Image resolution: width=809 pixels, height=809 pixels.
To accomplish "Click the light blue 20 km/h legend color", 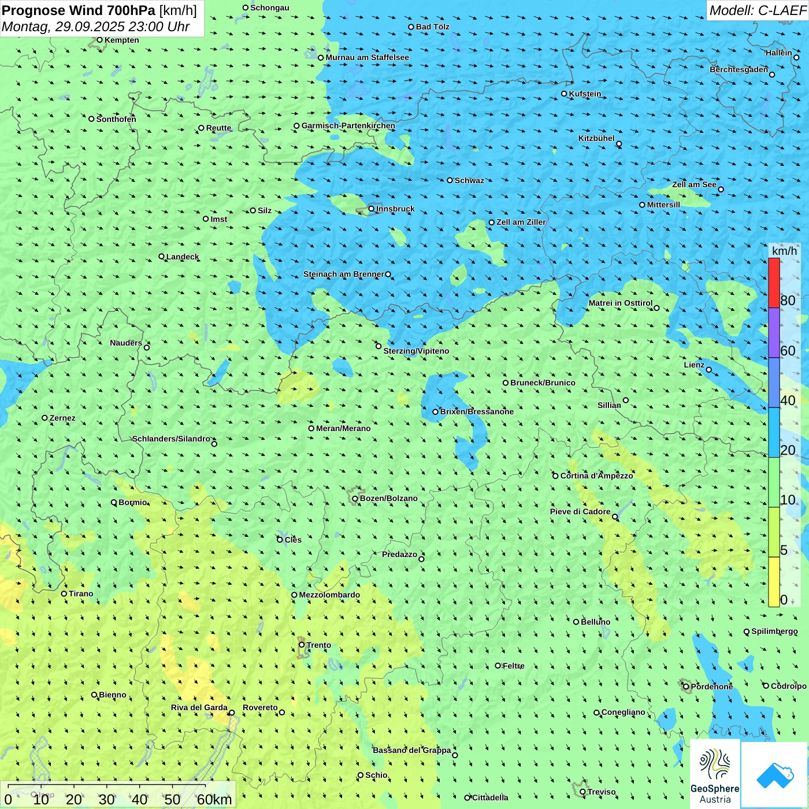I will coord(774,432).
